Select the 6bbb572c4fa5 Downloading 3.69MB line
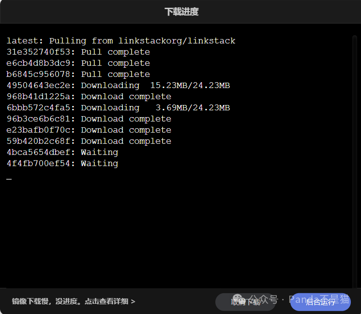This screenshot has height=314, width=361. (118, 108)
